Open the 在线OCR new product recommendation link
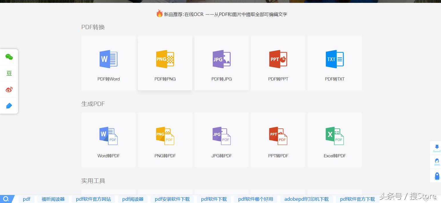Viewport: 441px width, 203px height. (x=225, y=14)
